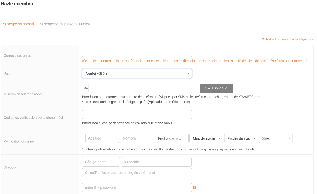Click the Correo electrónico input field
Screen dimensions: 317x194
[x=137, y=52]
